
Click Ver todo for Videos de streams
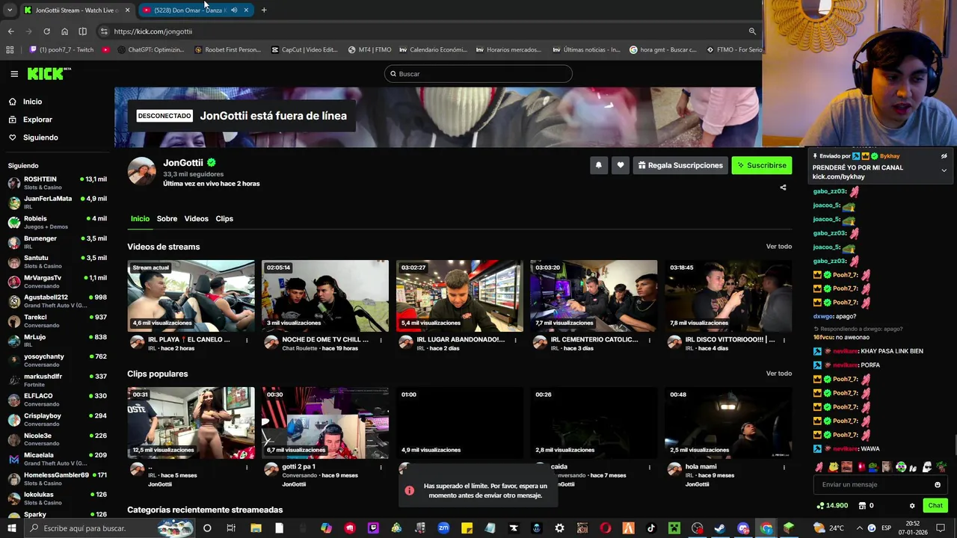click(x=778, y=247)
